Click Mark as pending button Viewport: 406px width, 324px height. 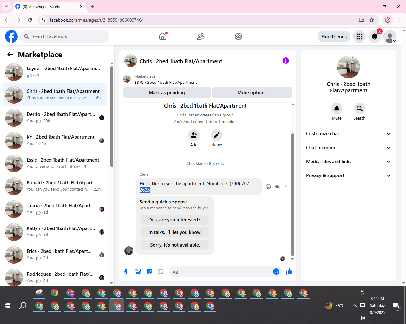[167, 93]
